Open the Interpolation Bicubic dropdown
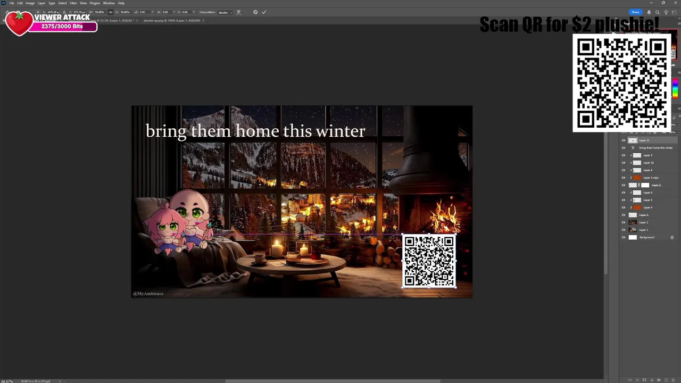The height and width of the screenshot is (383, 681). pyautogui.click(x=225, y=12)
